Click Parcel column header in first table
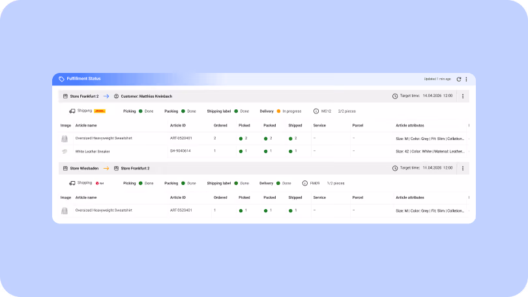Image resolution: width=528 pixels, height=297 pixels. pyautogui.click(x=358, y=126)
